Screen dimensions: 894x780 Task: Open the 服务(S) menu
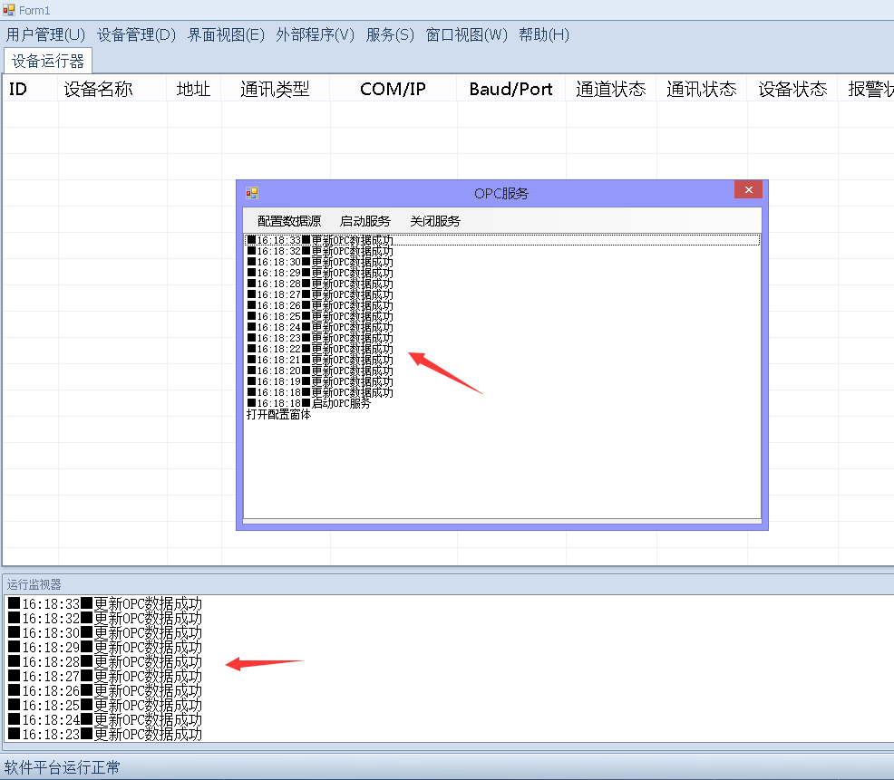coord(390,34)
